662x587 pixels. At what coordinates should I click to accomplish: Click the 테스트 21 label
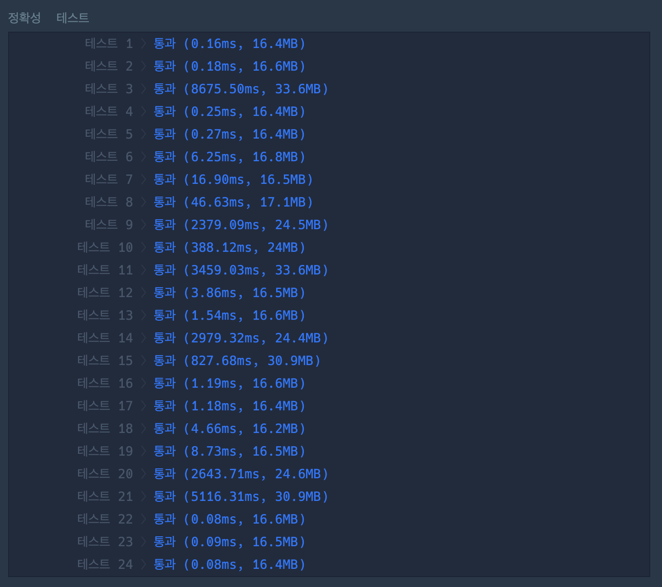coord(105,496)
